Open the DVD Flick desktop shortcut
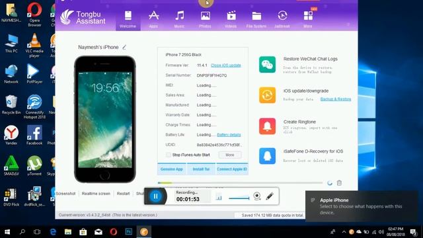The height and width of the screenshot is (238, 423). click(x=11, y=197)
